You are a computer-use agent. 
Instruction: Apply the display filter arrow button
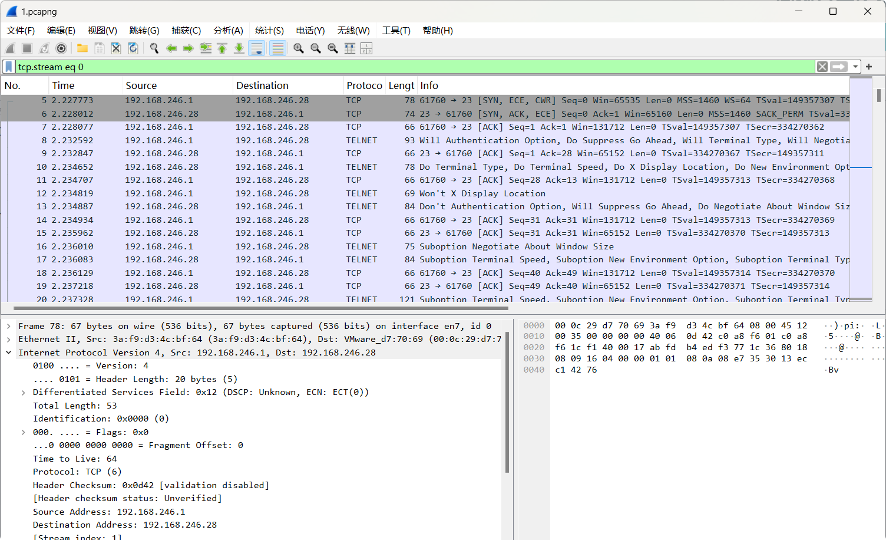tap(839, 67)
